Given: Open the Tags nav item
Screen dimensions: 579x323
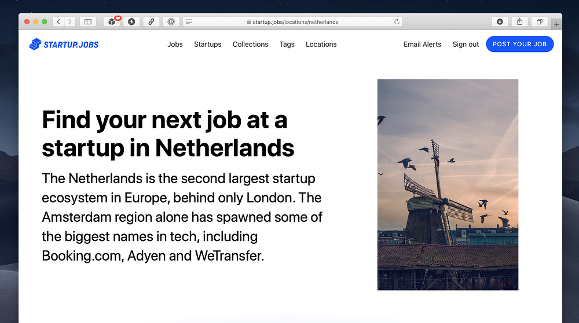Looking at the screenshot, I should pyautogui.click(x=287, y=44).
